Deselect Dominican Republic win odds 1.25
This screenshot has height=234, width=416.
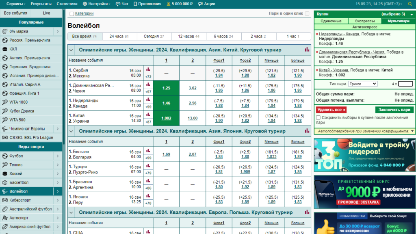[166, 88]
